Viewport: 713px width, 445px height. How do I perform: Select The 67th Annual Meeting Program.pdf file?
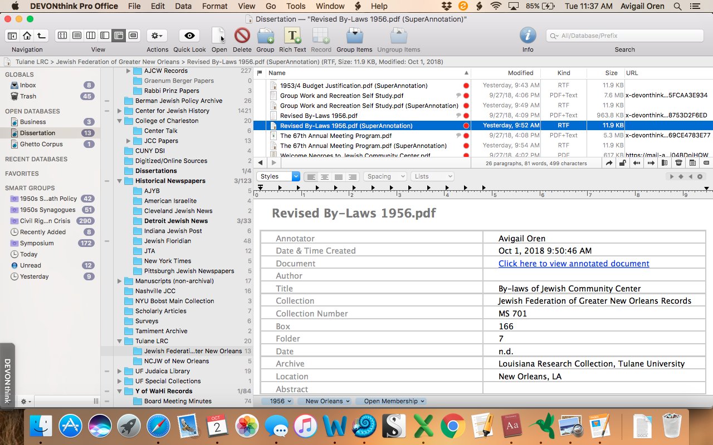click(336, 136)
